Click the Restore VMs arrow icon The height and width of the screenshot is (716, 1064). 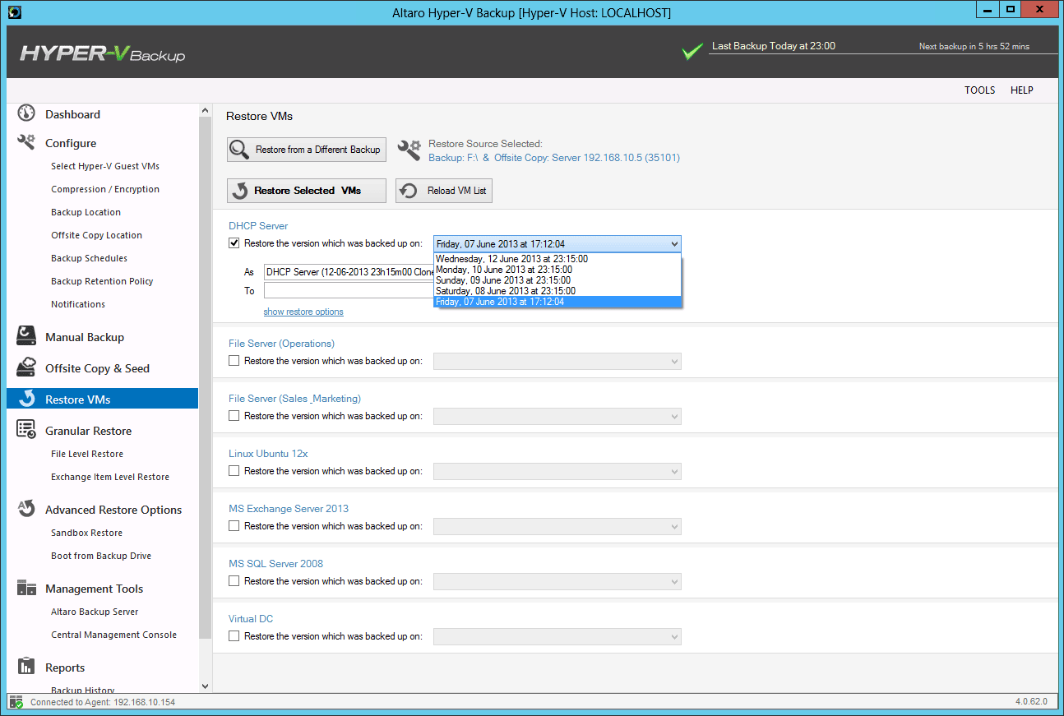click(x=26, y=399)
